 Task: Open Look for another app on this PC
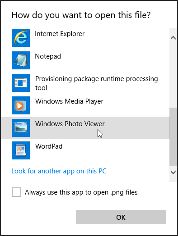click(x=59, y=171)
